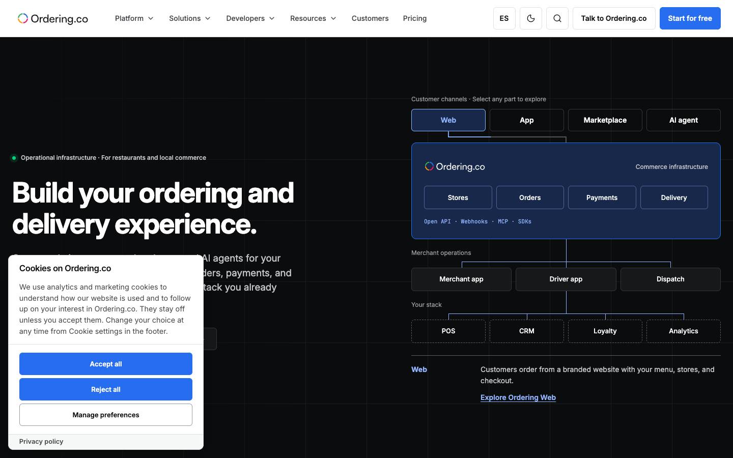Open the Developers dropdown
This screenshot has height=458, width=733.
click(250, 18)
